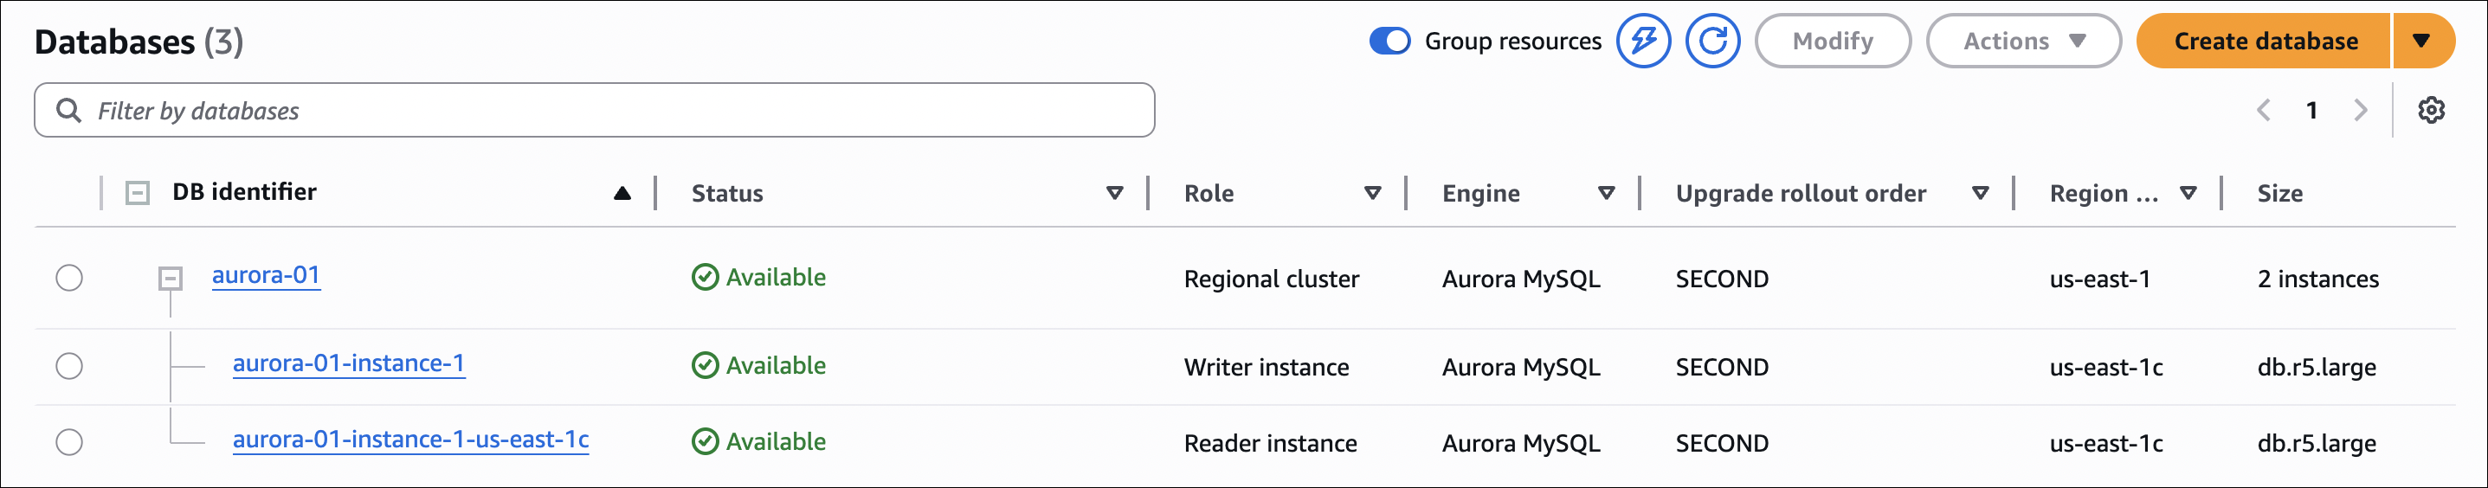Toggle the Group resources switch
Screen dimensions: 2488x488
tap(1389, 41)
